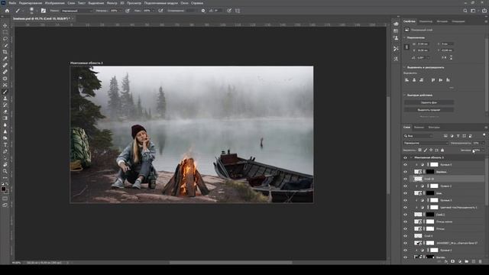Create new adjustment layer icon
Image resolution: width=489 pixels, height=275 pixels.
(460, 261)
